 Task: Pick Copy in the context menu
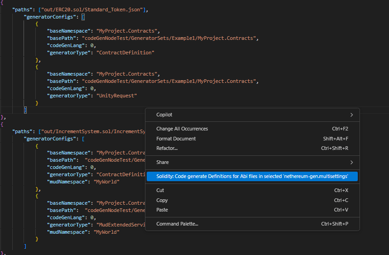[162, 200]
